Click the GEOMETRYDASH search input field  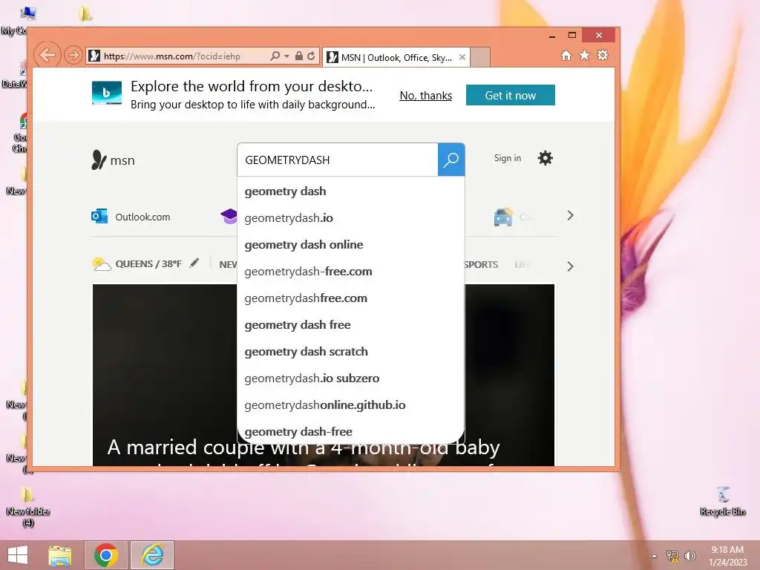coord(338,160)
